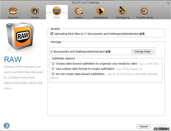The image size is (171, 131).
Task: Open the Notifications bell icon
Action: click(x=101, y=11)
